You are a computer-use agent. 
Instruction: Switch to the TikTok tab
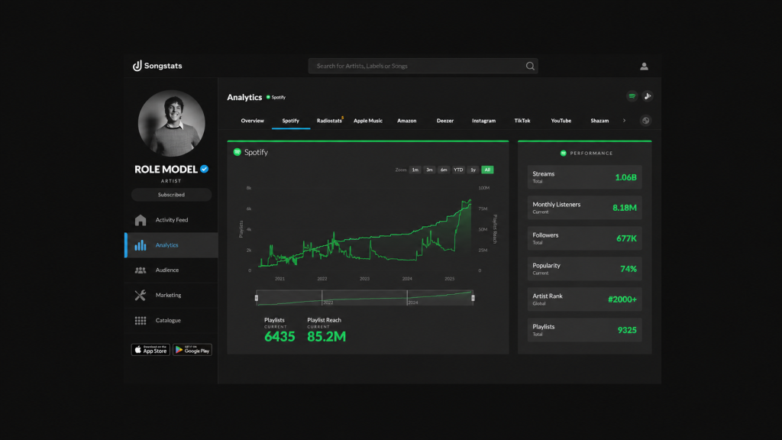522,121
